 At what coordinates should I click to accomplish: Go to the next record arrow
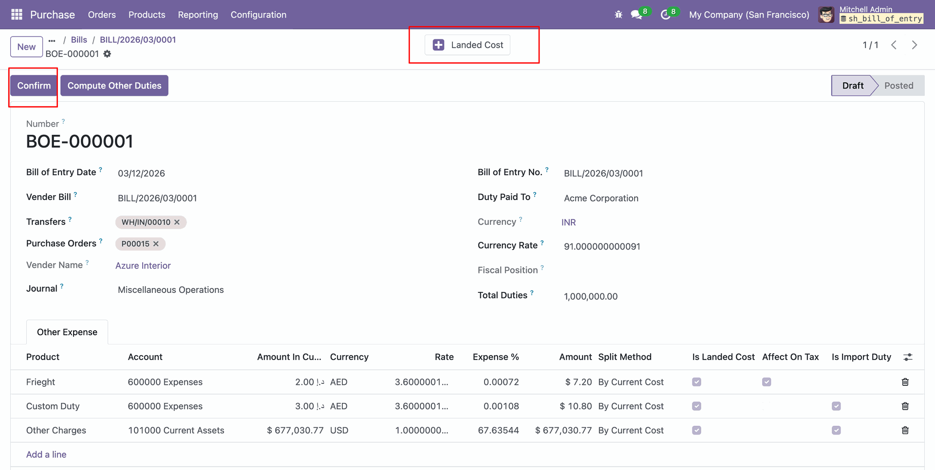(914, 45)
